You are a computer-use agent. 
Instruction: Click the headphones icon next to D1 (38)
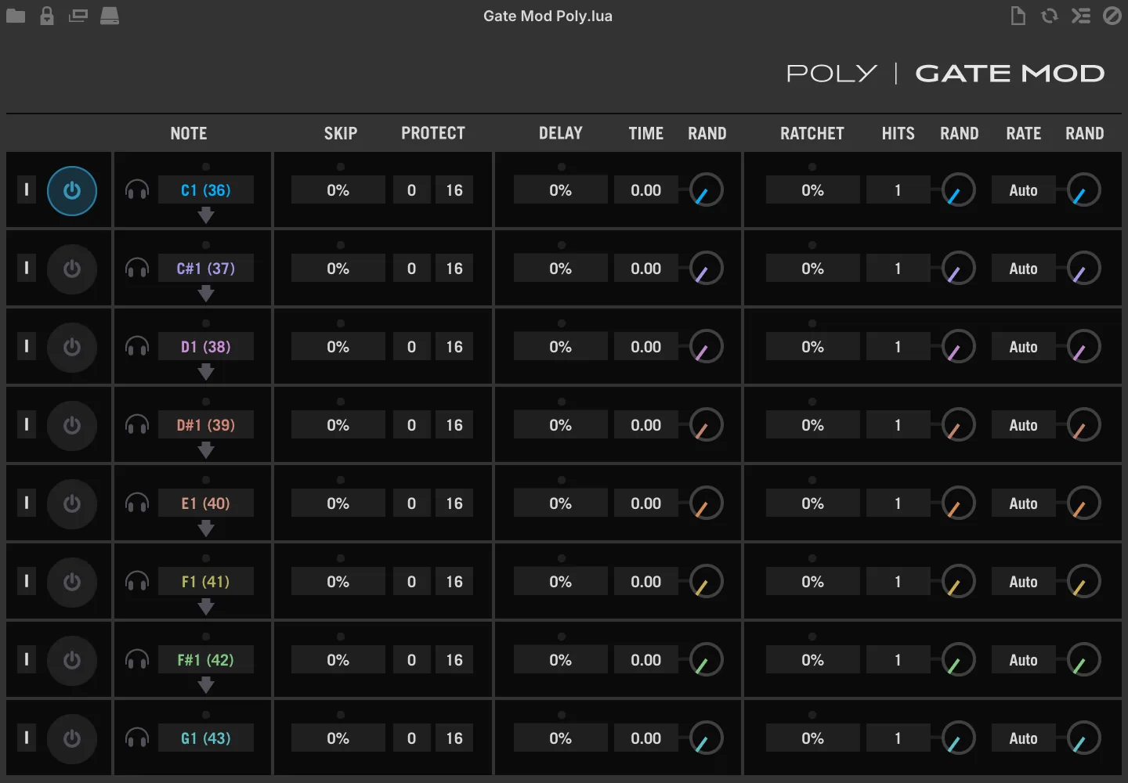click(137, 347)
